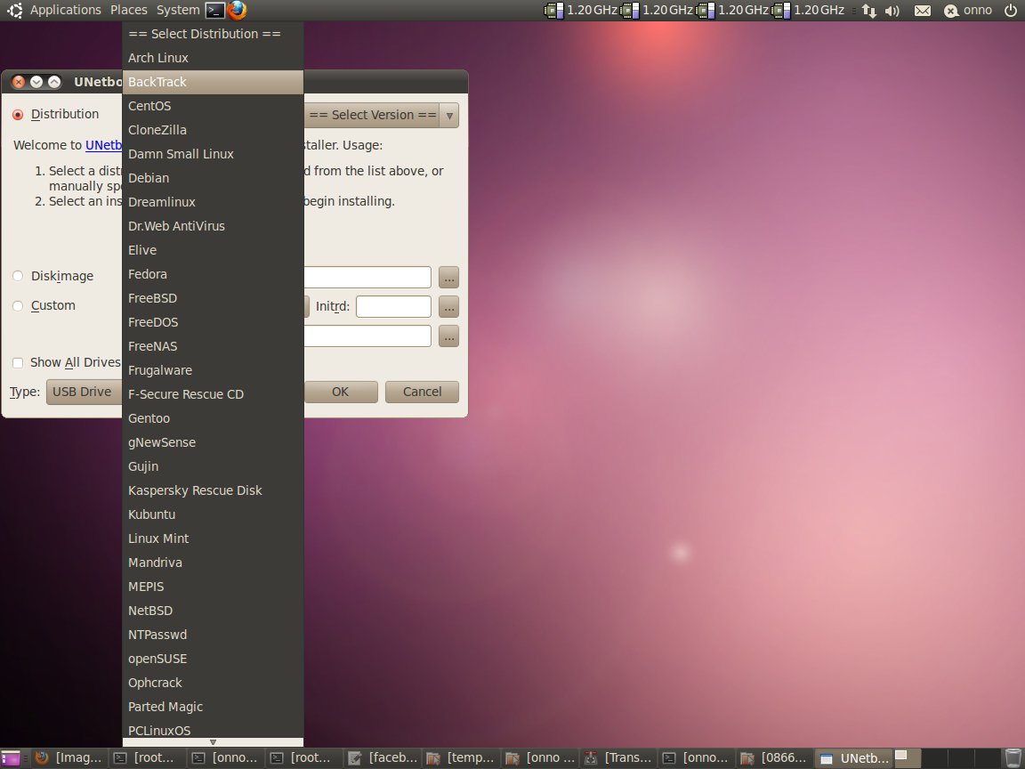Open the mail envelope indicator
The width and height of the screenshot is (1025, 769).
[x=923, y=11]
